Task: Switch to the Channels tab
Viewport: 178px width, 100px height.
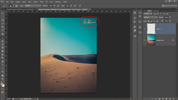Action: click(156, 11)
